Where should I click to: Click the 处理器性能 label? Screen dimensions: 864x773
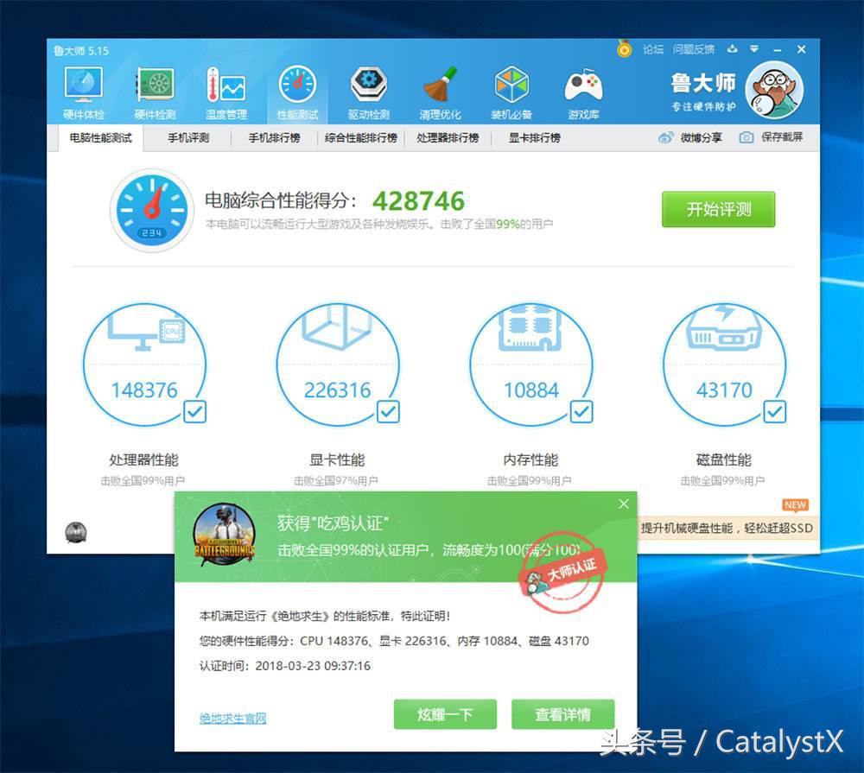click(143, 460)
